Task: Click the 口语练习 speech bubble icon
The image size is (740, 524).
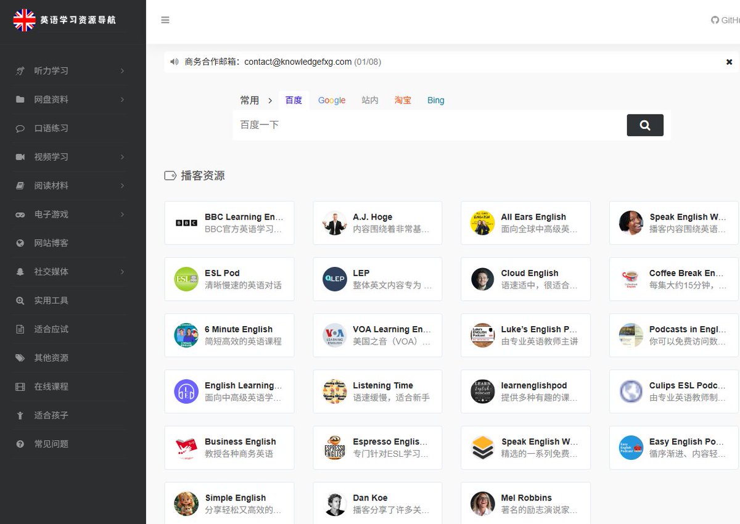Action: (x=20, y=128)
